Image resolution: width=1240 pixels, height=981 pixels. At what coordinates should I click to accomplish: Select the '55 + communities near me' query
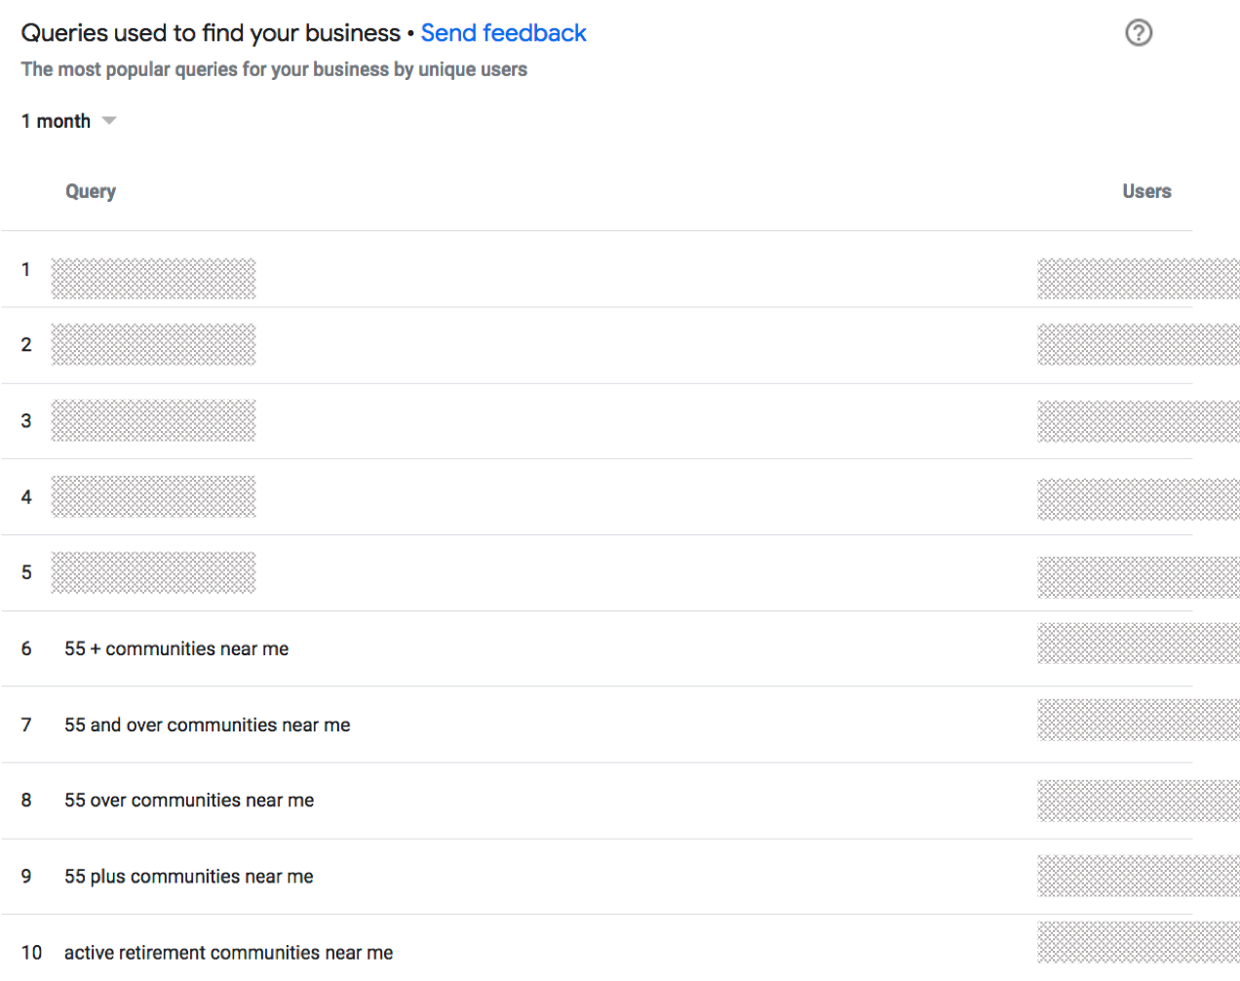coord(176,648)
